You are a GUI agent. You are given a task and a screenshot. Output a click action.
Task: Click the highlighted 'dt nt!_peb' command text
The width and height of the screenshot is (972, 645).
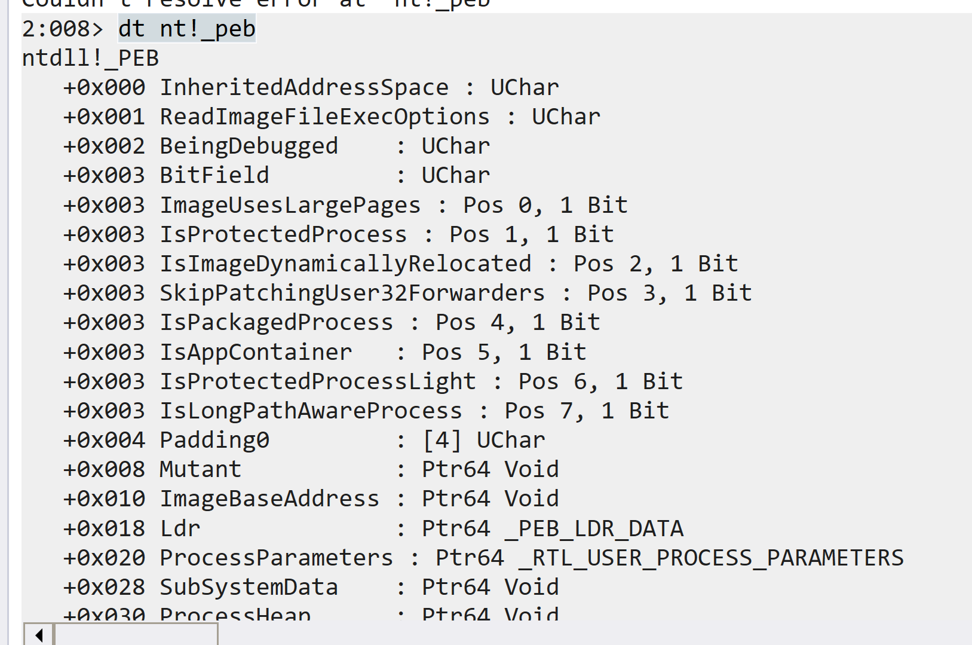[187, 29]
